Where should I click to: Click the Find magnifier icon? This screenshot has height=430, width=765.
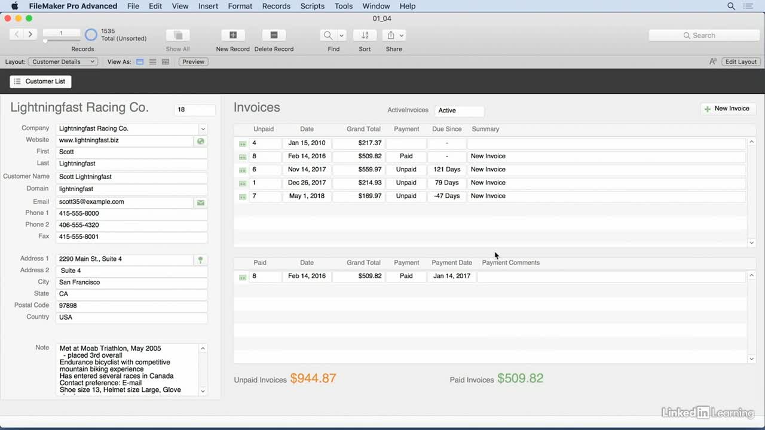click(x=328, y=35)
